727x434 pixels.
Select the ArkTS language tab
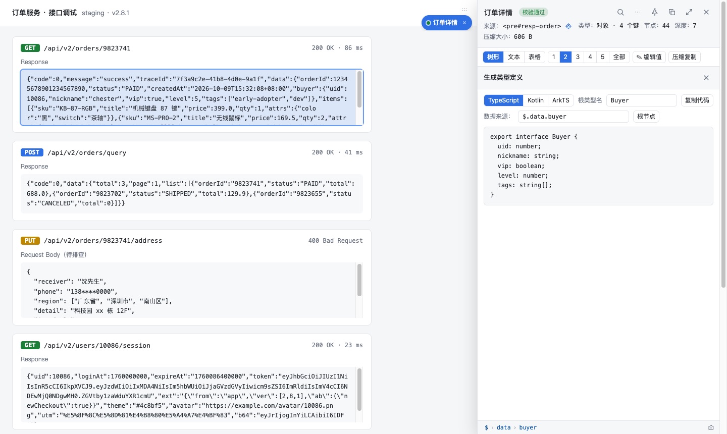[561, 100]
